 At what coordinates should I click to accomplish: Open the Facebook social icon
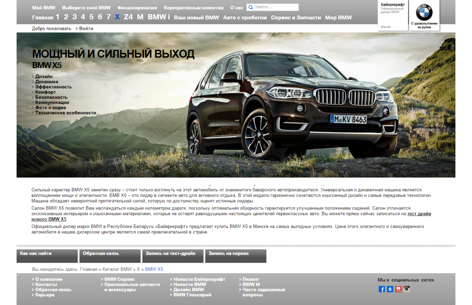(382, 289)
